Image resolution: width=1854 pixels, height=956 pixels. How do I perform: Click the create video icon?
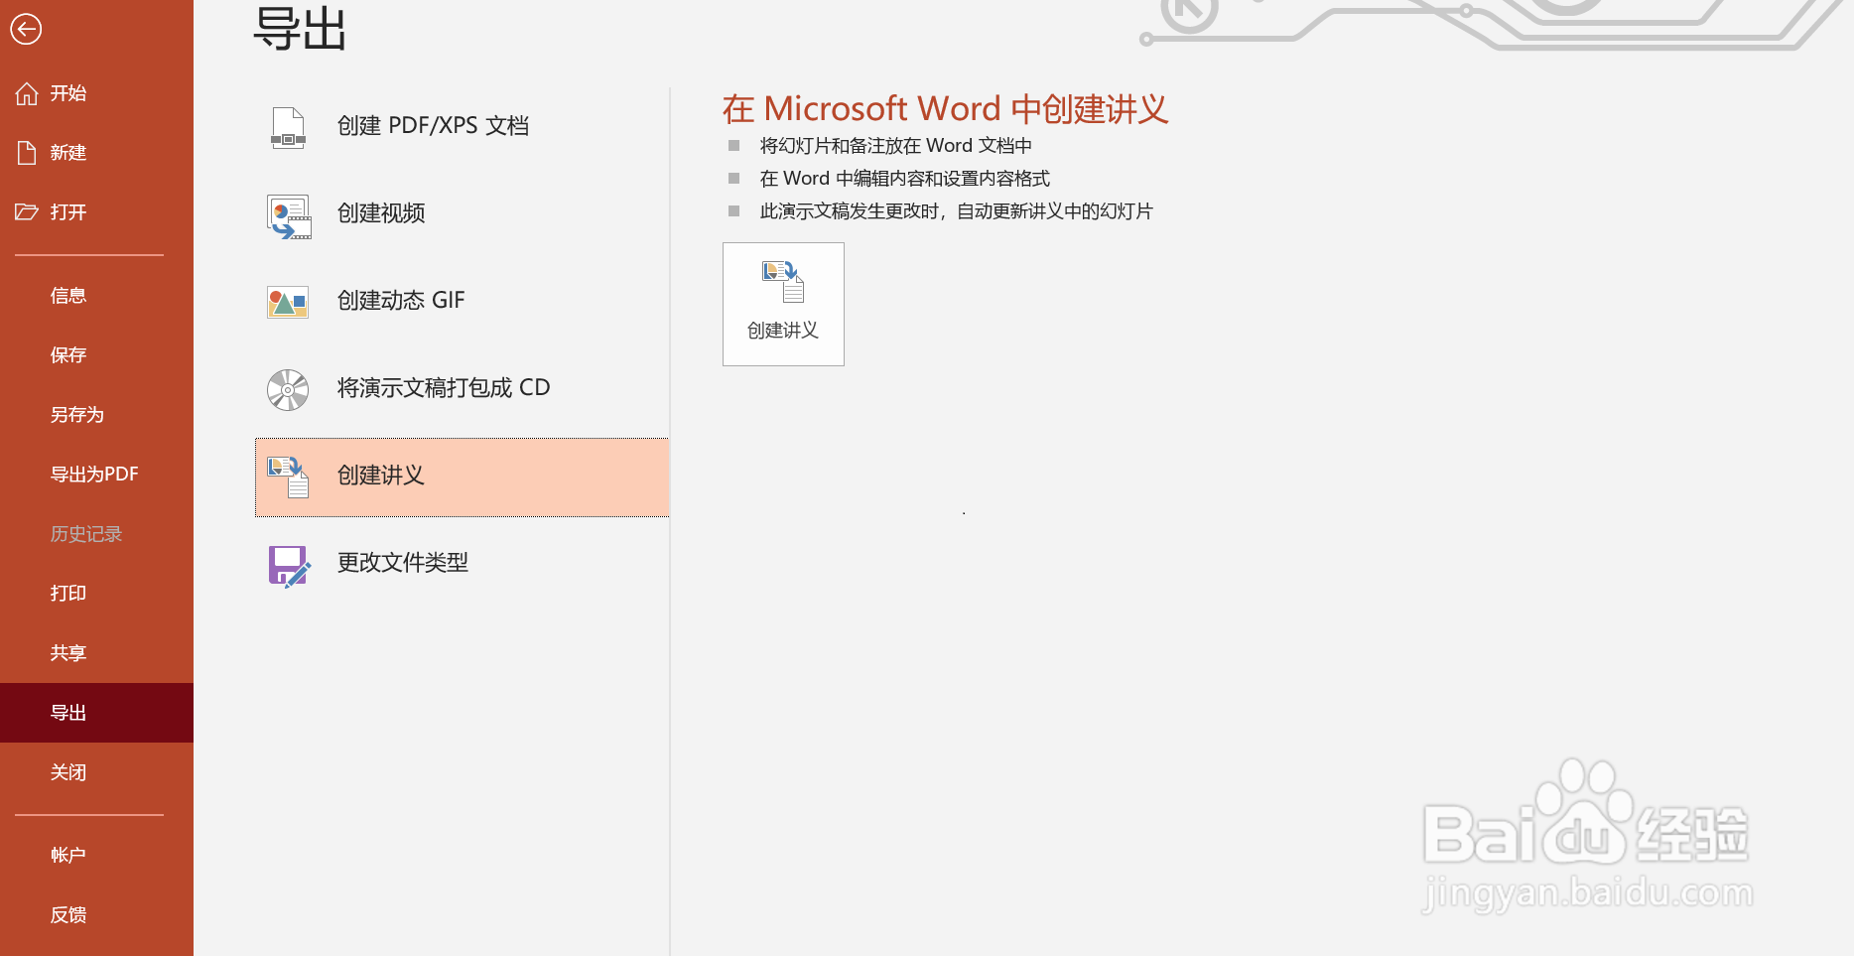[x=289, y=215]
